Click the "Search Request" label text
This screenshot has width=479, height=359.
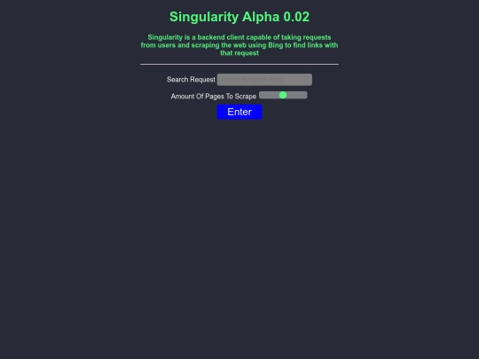coord(191,80)
